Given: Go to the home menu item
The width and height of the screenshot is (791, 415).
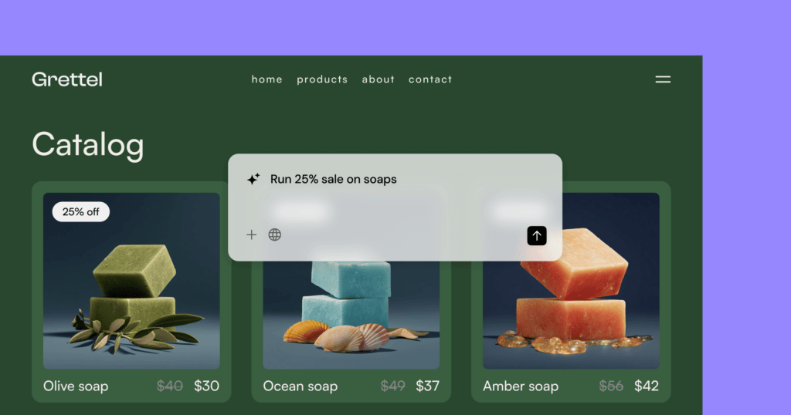Looking at the screenshot, I should [266, 79].
